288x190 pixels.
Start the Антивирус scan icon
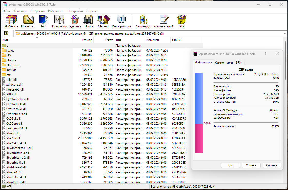(x=143, y=20)
